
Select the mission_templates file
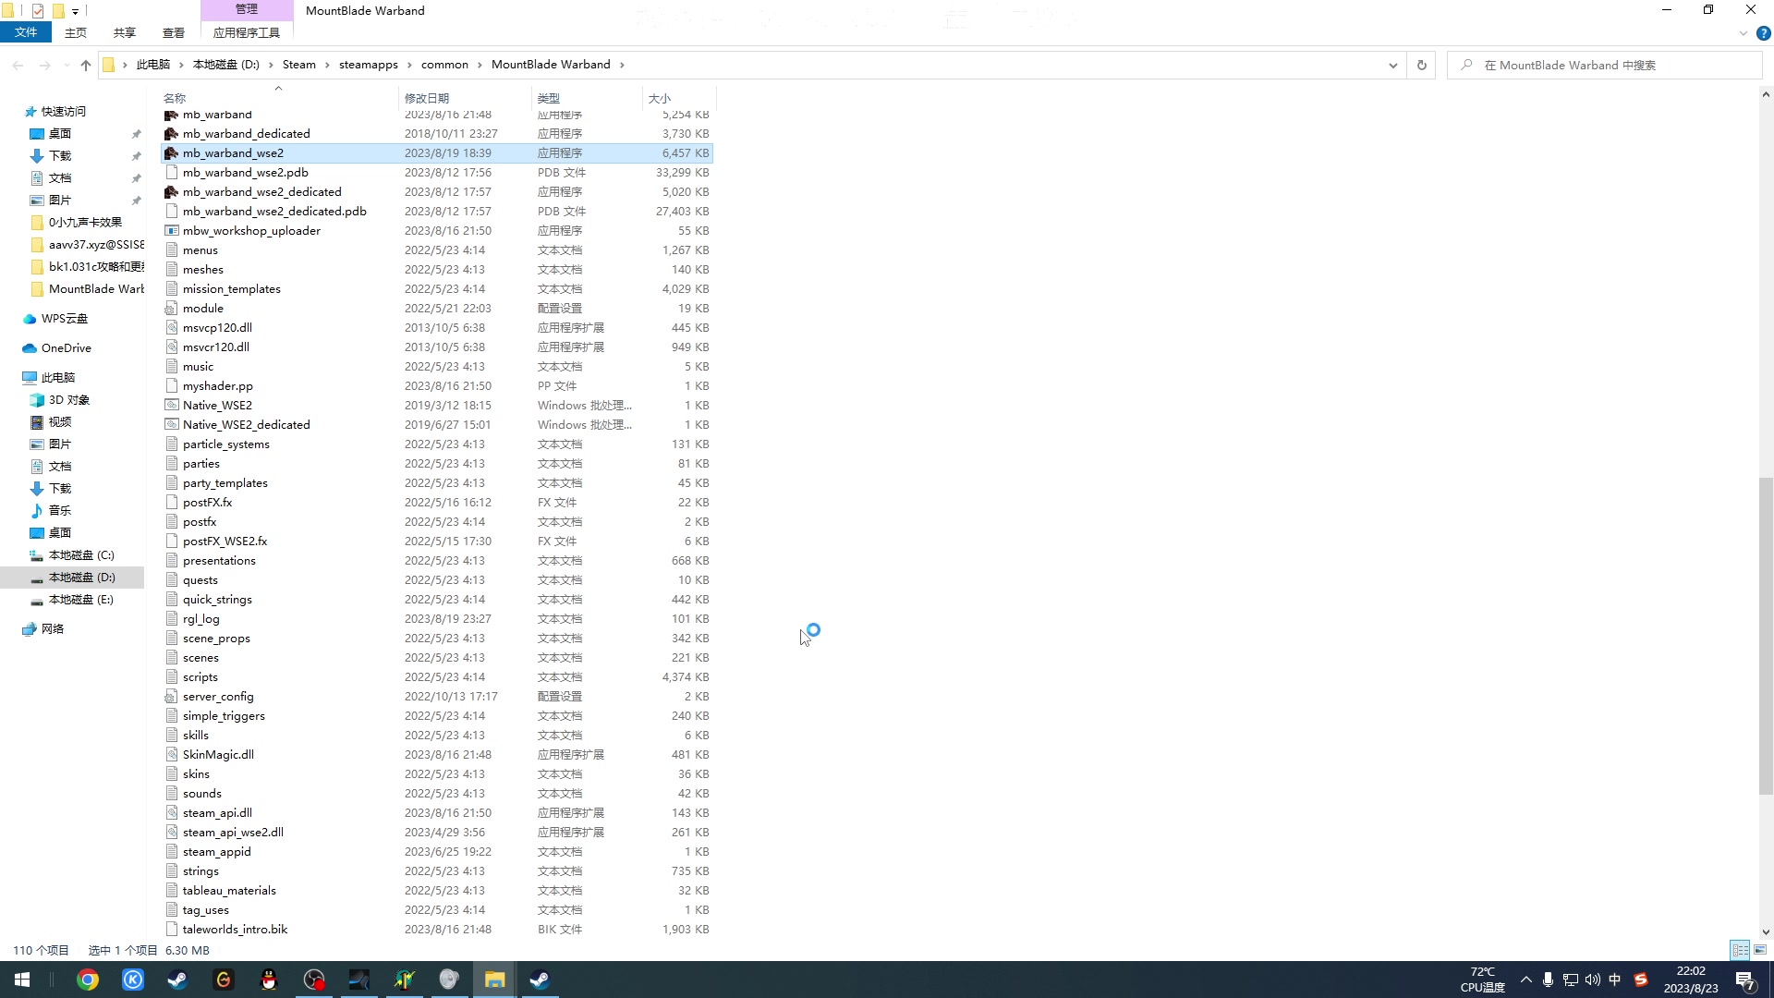click(x=231, y=289)
